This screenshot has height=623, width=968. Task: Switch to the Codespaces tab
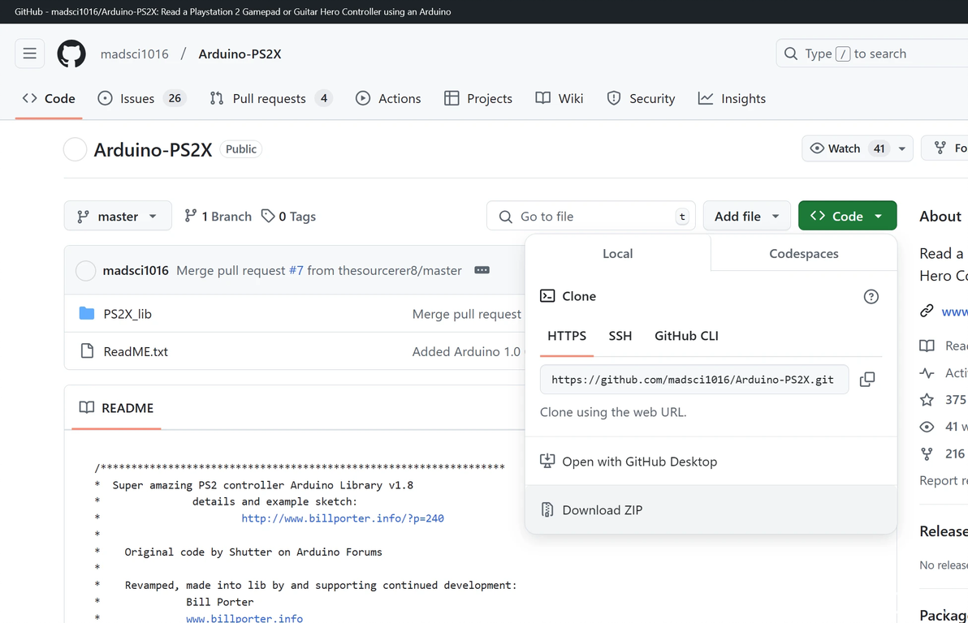tap(803, 254)
